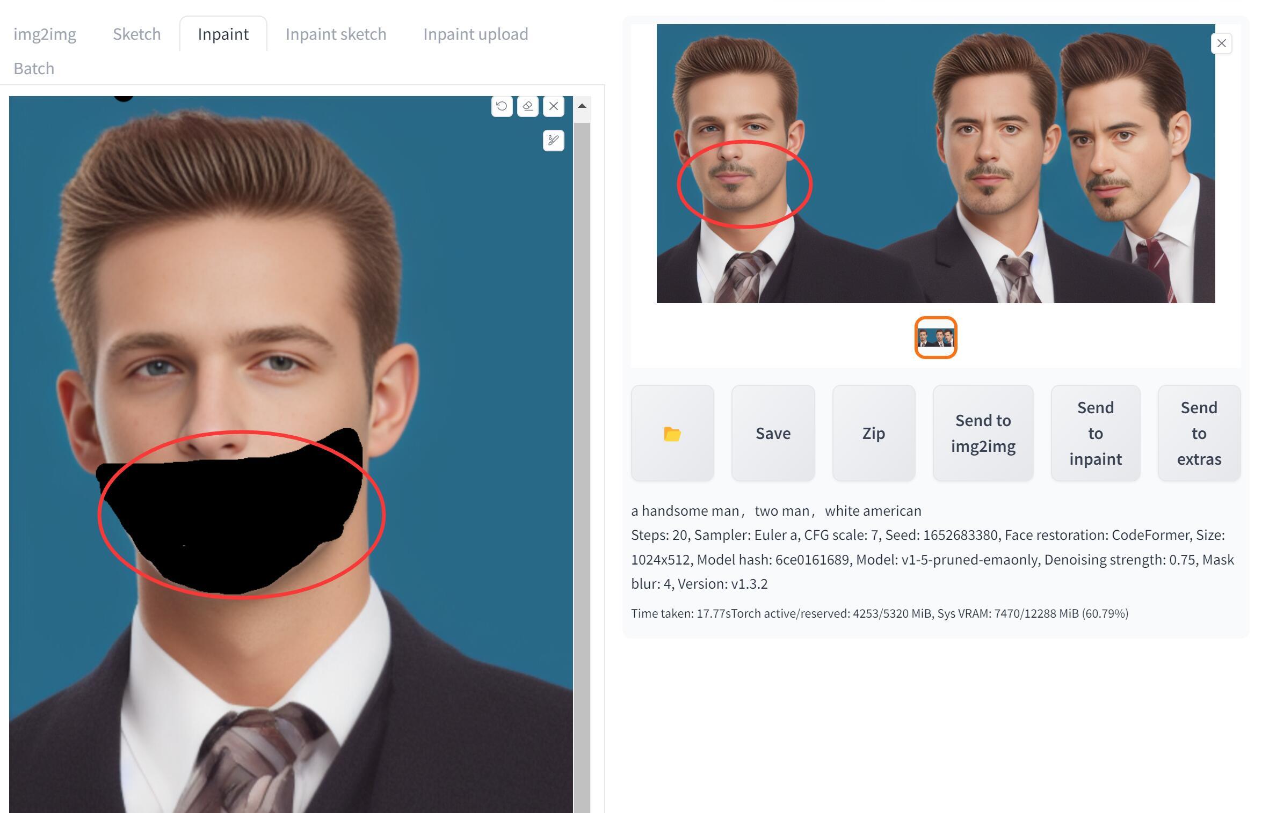Erase the inpaint mask with eraser icon

[527, 106]
